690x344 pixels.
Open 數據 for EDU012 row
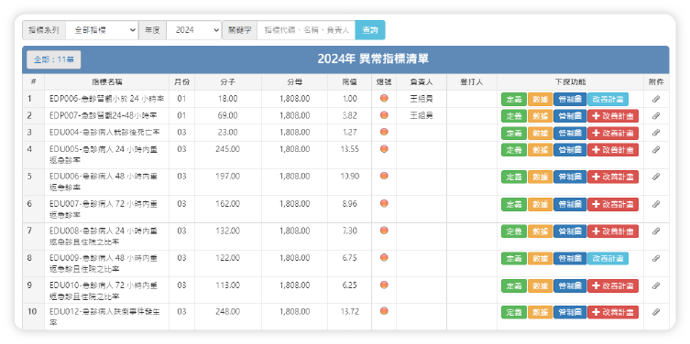coord(540,312)
